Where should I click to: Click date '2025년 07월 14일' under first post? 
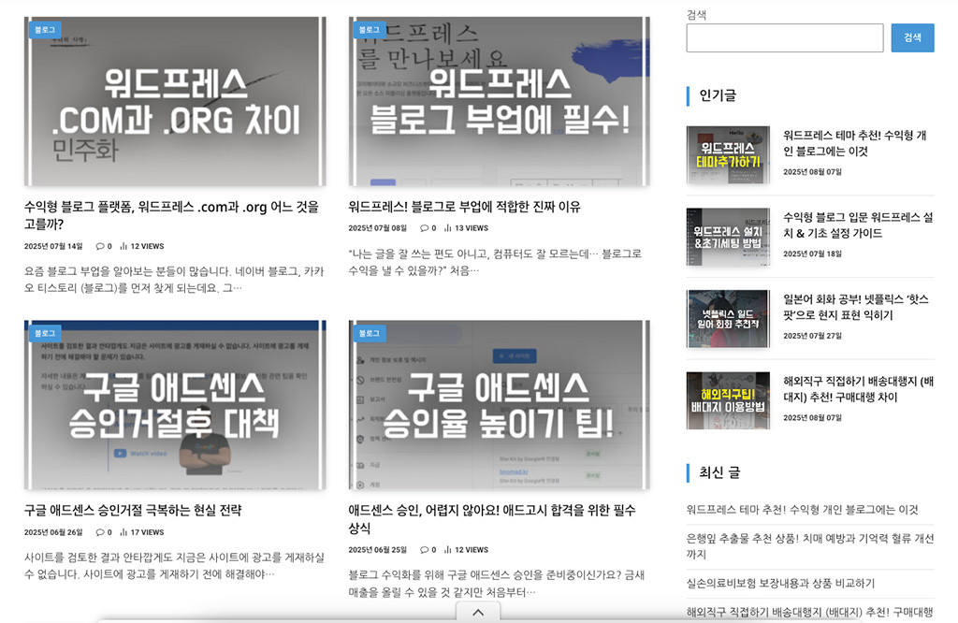53,246
